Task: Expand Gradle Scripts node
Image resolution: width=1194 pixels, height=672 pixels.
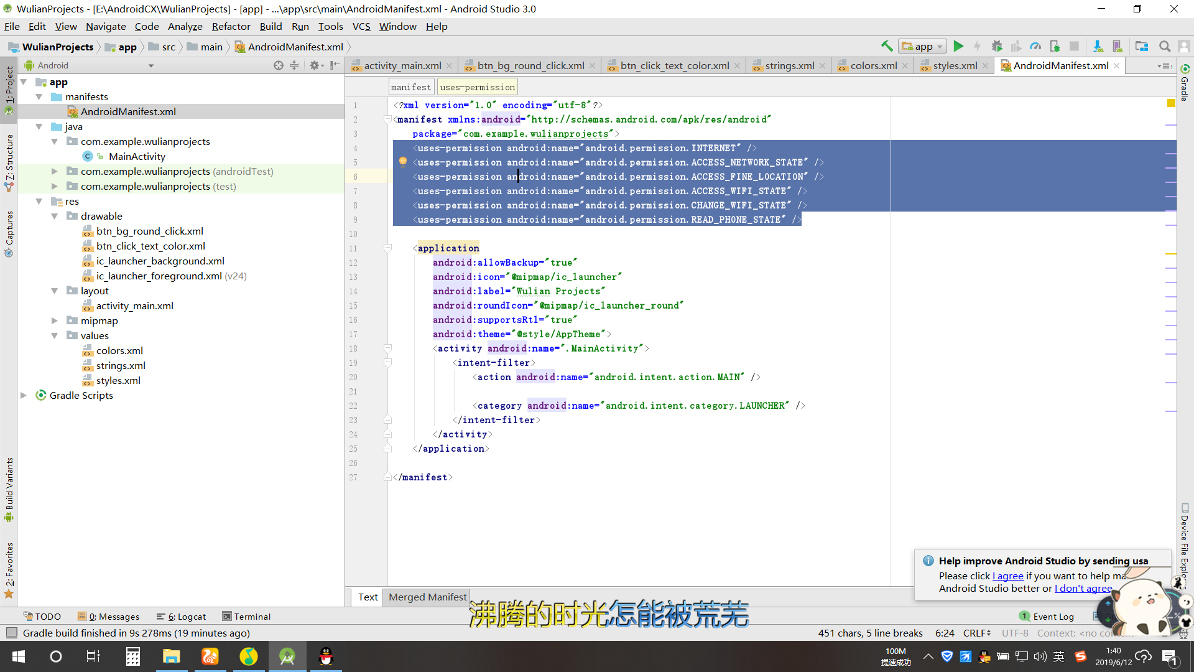Action: pyautogui.click(x=24, y=395)
